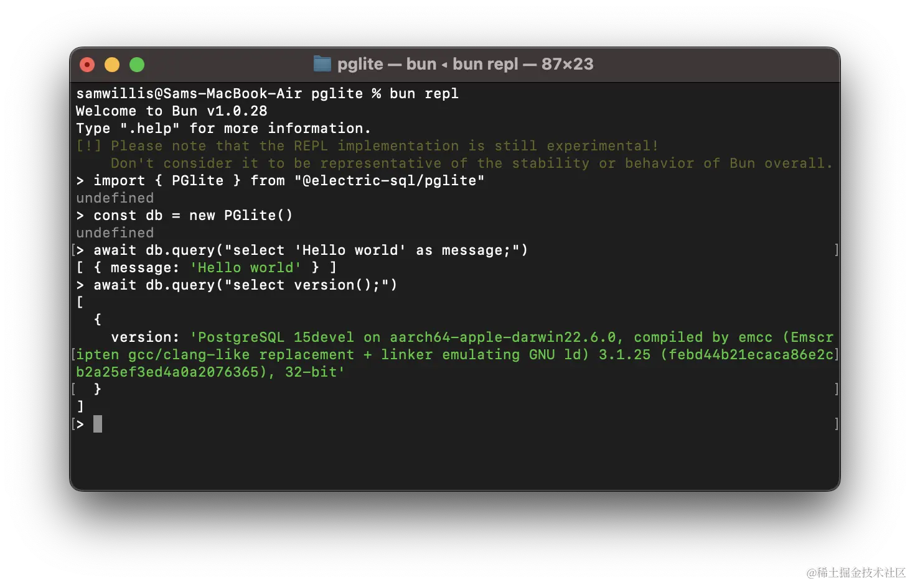Click the 'undefined' output below the import statement
Image resolution: width=910 pixels, height=583 pixels.
[x=115, y=198]
